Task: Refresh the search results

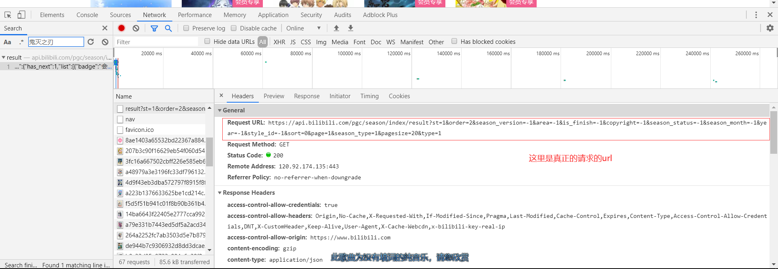Action: pyautogui.click(x=91, y=42)
